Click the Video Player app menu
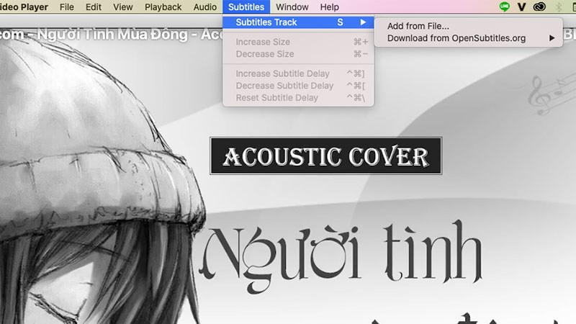This screenshot has height=324, width=576. point(24,7)
